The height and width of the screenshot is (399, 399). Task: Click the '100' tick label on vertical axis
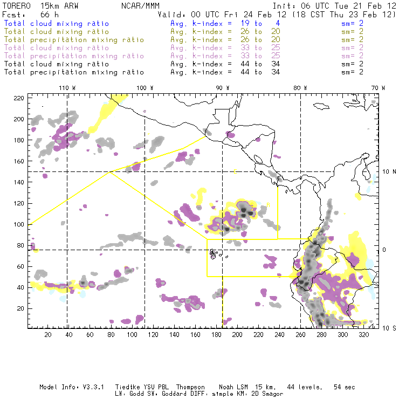tap(19, 224)
